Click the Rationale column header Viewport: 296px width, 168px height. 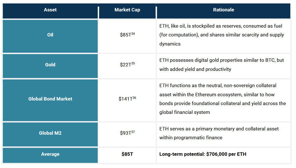(x=223, y=10)
